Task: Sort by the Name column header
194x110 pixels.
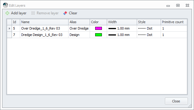Action: (44, 22)
